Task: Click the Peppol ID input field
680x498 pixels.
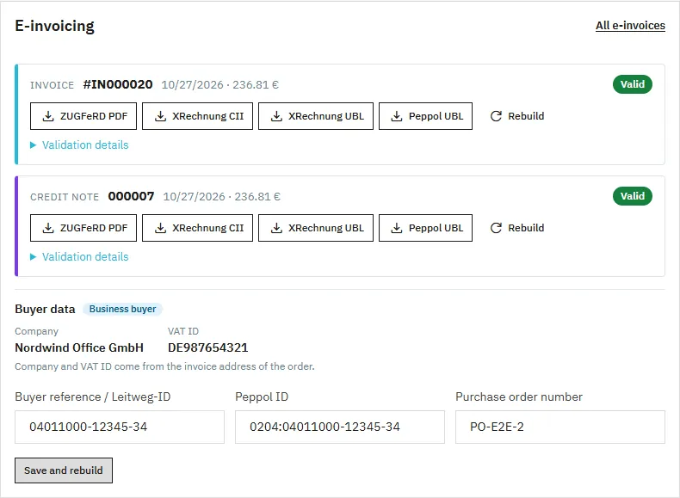Action: (340, 427)
